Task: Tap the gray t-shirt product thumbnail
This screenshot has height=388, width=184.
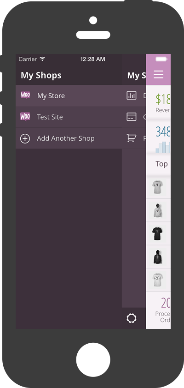Action: click(x=157, y=187)
